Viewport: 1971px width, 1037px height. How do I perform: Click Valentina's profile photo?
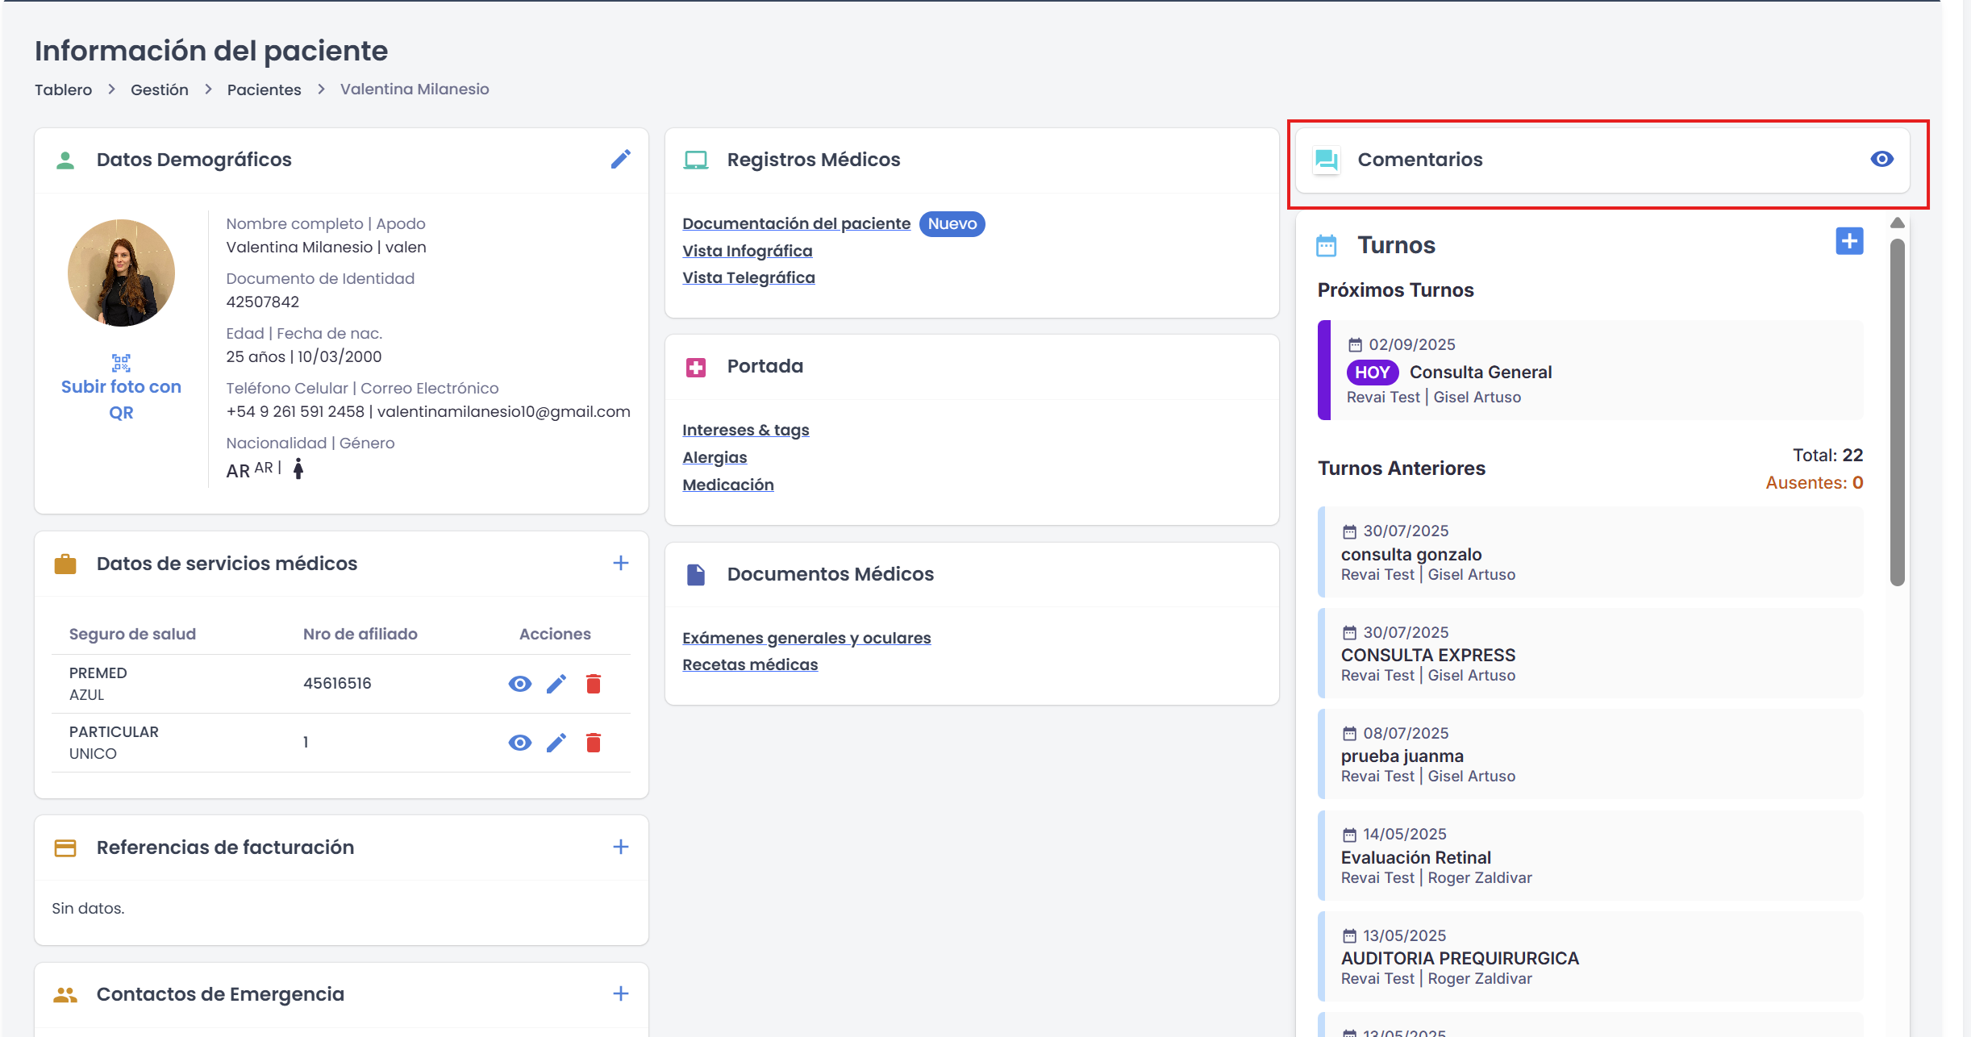coord(121,273)
